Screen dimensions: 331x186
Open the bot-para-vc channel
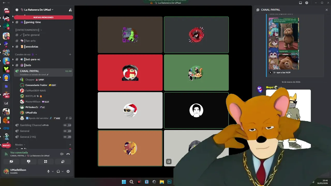tap(43, 59)
